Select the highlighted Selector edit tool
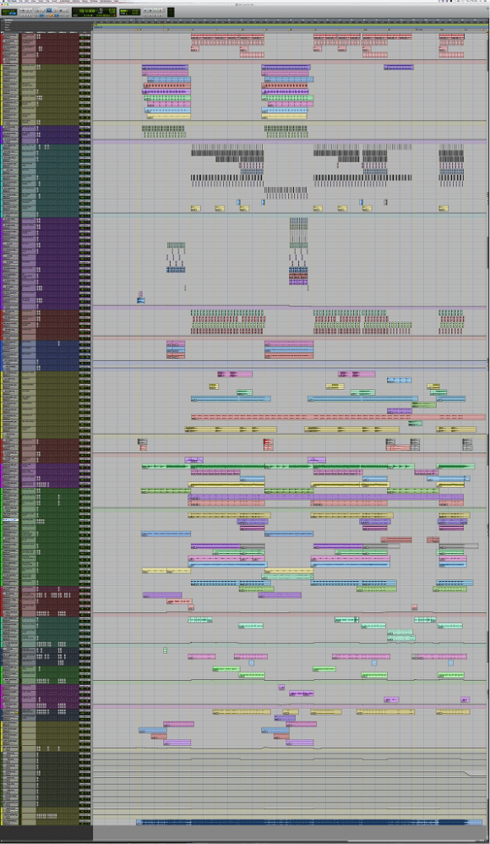The image size is (490, 844). click(x=49, y=9)
